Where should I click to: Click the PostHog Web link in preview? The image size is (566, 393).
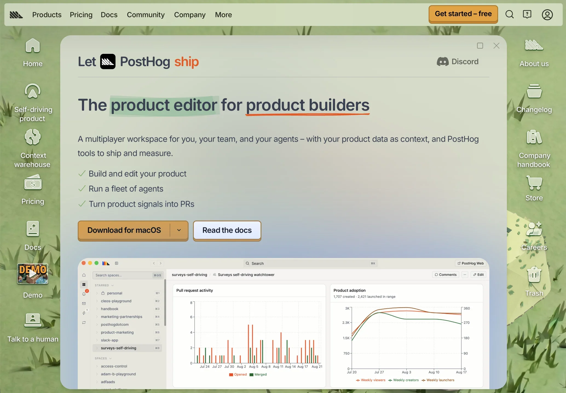coord(470,263)
